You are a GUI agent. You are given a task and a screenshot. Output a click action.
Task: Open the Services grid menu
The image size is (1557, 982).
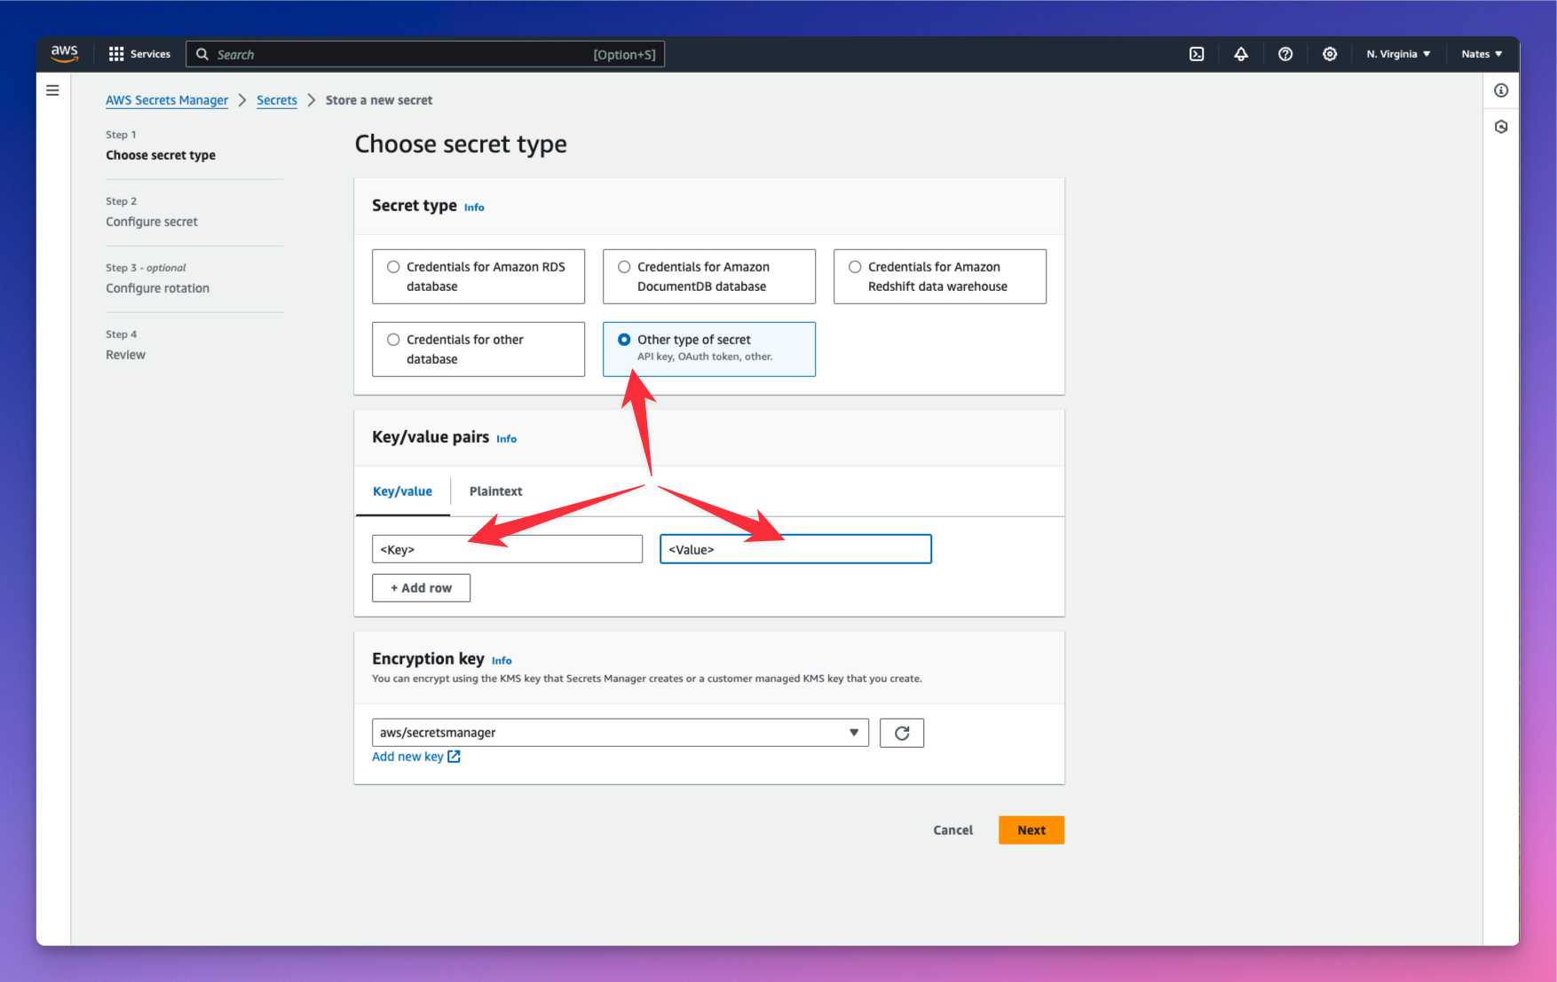click(x=139, y=54)
